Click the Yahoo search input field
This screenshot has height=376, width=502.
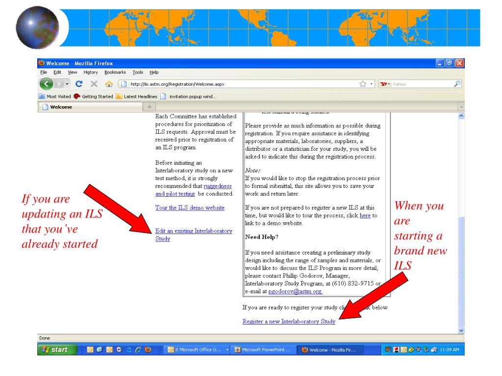(x=422, y=84)
